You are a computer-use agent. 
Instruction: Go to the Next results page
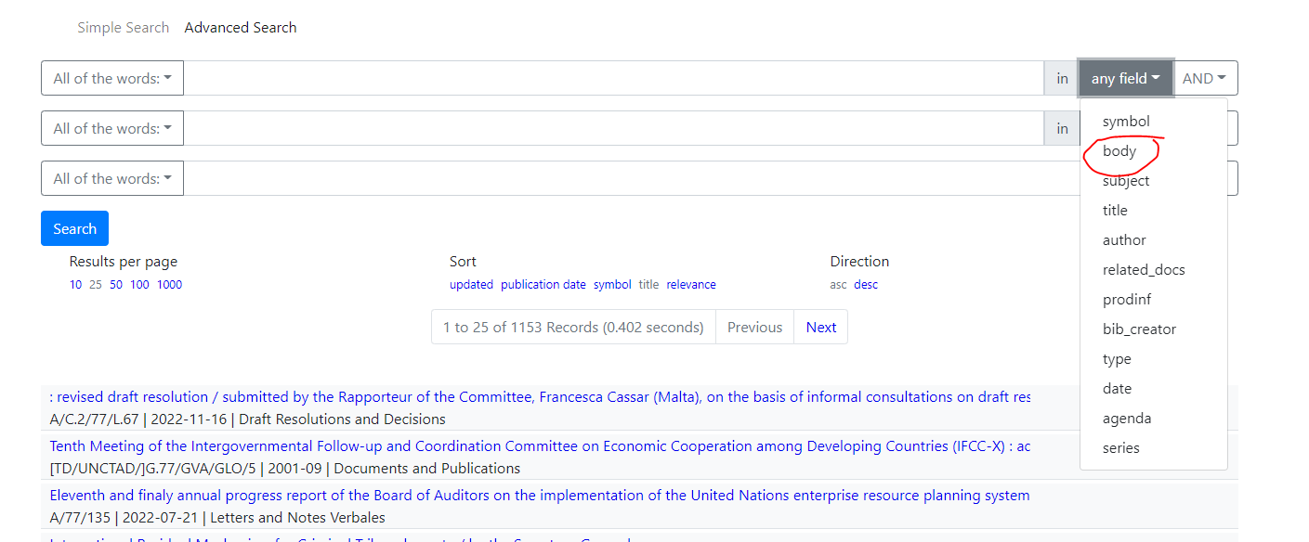(x=820, y=327)
